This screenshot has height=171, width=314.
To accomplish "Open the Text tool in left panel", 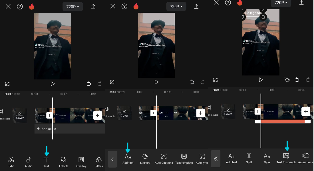I will pos(46,162).
